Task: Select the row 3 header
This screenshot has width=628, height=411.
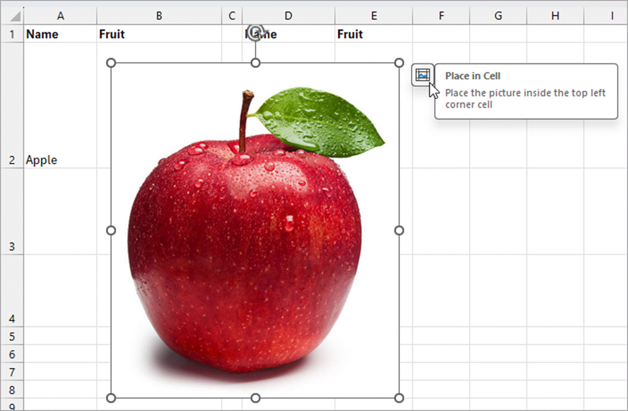Action: 12,211
